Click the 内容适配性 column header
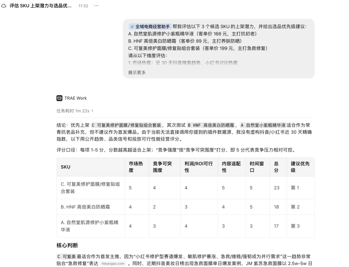Screen dimensions: 349x267 [x=231, y=167]
